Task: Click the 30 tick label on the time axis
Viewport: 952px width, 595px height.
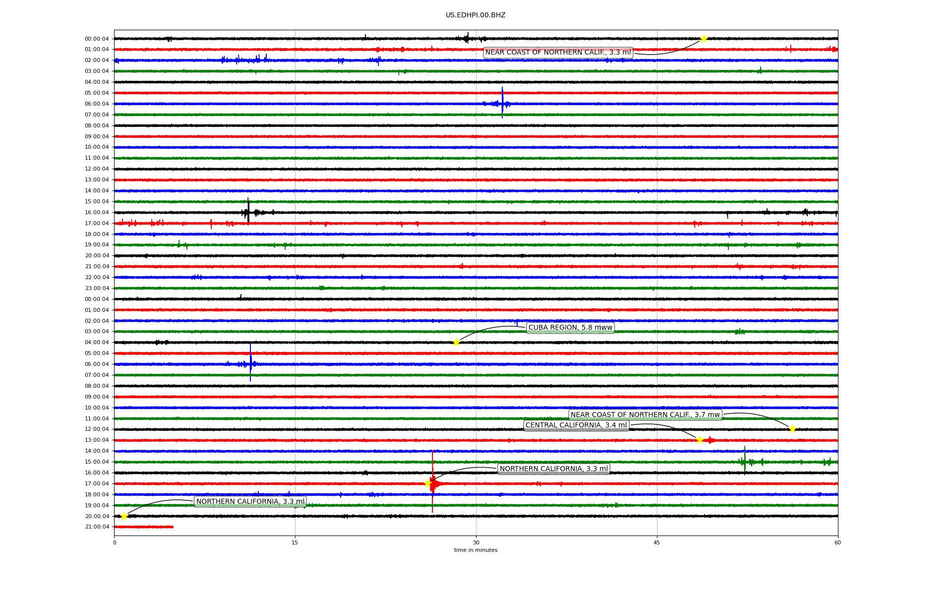Action: click(476, 542)
